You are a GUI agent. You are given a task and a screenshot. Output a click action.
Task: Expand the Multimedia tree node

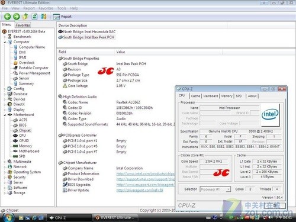pos(5,162)
